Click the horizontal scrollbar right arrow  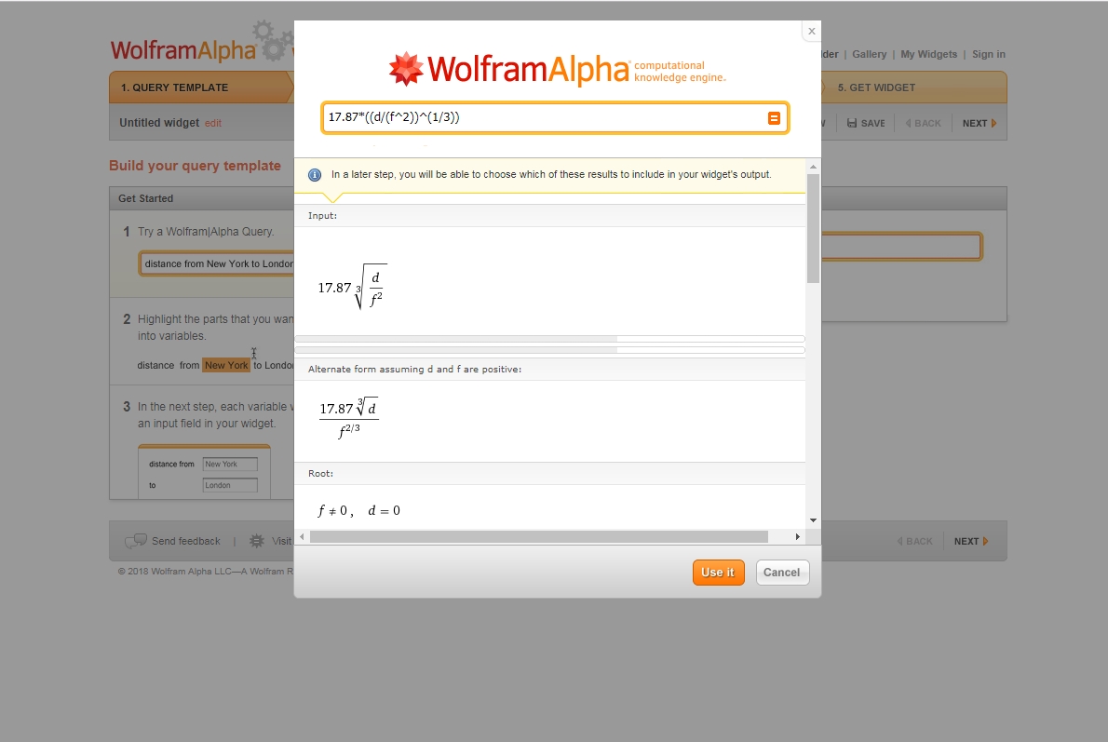click(797, 537)
